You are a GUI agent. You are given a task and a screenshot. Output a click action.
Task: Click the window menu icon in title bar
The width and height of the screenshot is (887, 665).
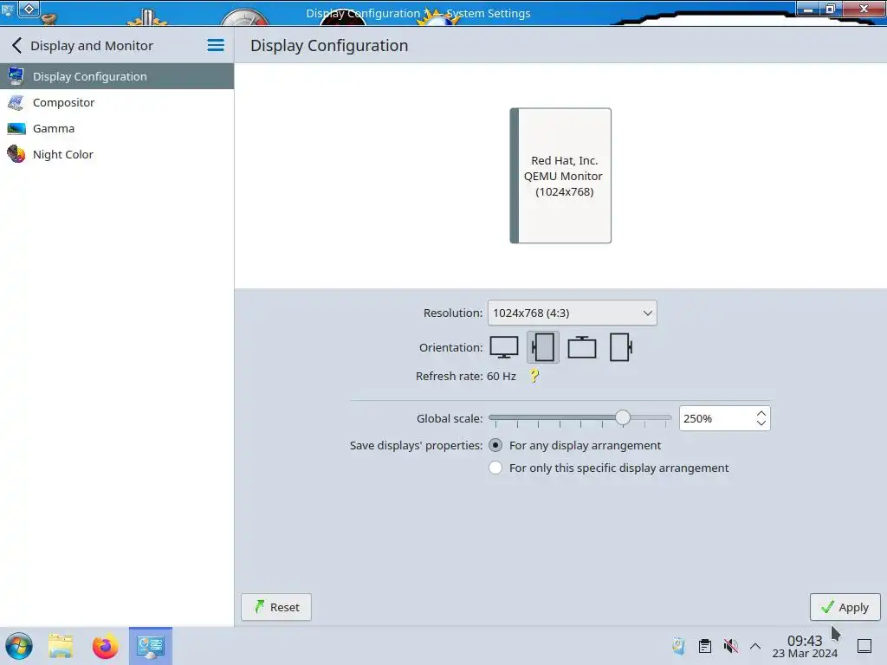[8, 10]
